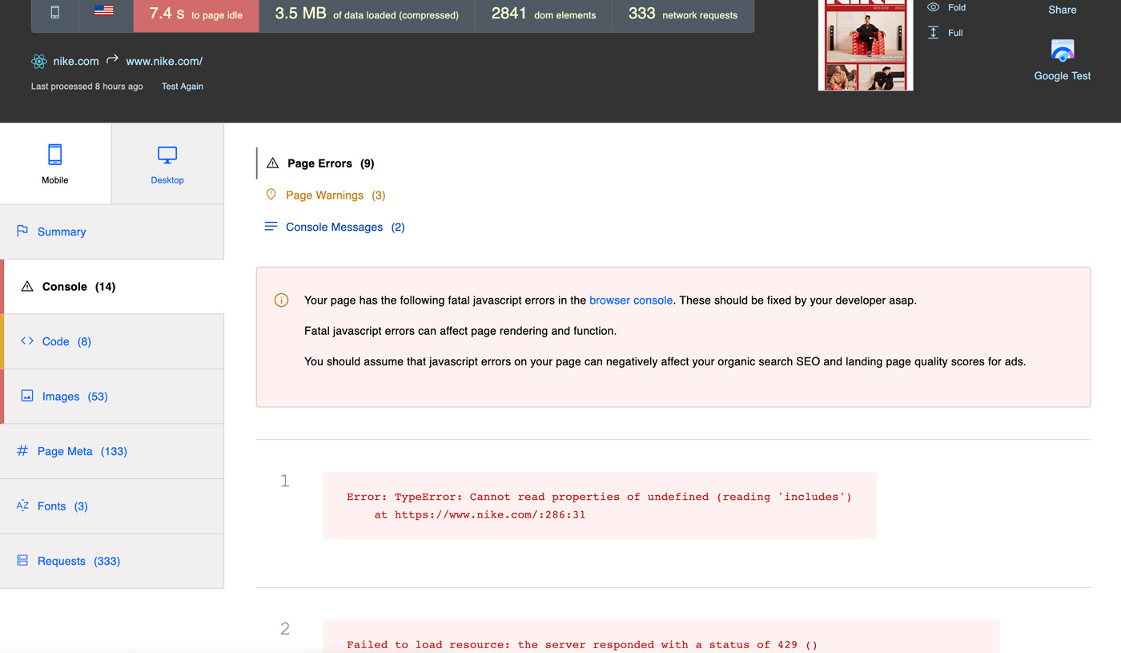Click the mobile phone icon in top bar
Screen dimensions: 1121x653
click(54, 14)
